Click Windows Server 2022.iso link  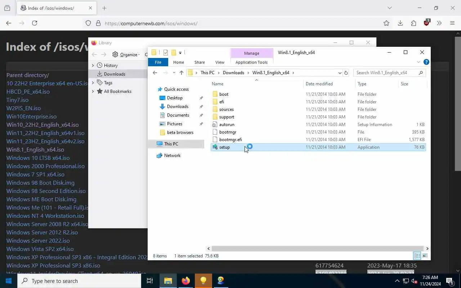[38, 240]
